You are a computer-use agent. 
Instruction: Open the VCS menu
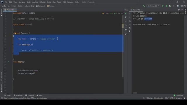point(64,2)
